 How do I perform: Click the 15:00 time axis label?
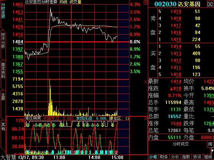point(117,158)
